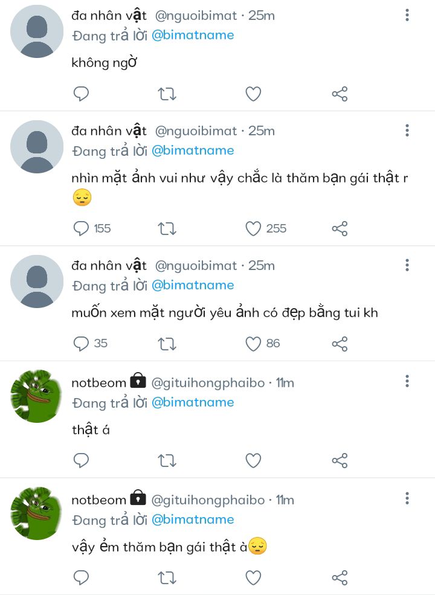Reply to the "không ngờ" tweet

(82, 94)
